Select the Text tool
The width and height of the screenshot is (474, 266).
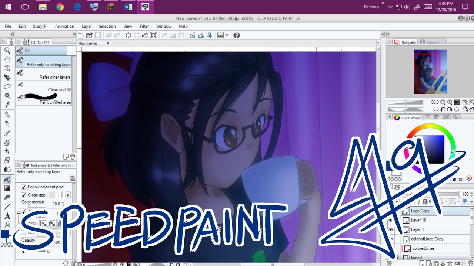pos(7,216)
